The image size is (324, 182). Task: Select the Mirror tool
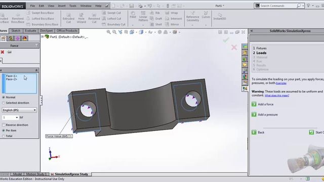pyautogui.click(x=172, y=24)
